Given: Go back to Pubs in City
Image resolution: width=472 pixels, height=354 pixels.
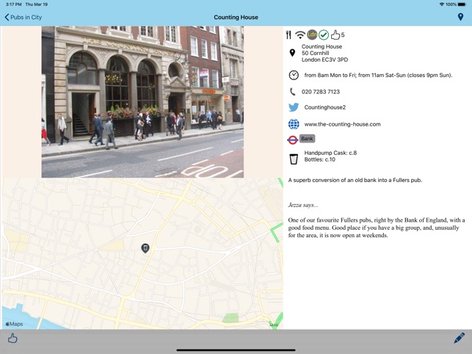Looking at the screenshot, I should (x=23, y=17).
